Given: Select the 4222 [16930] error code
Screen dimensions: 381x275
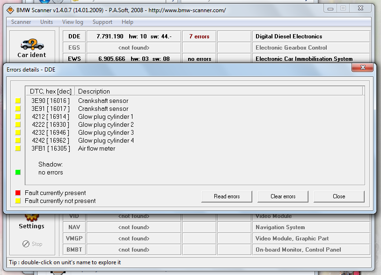Looking at the screenshot, I should pos(51,124).
